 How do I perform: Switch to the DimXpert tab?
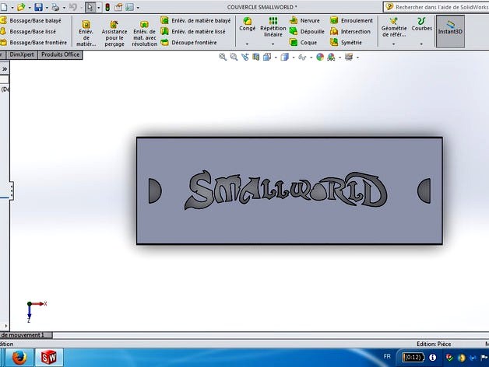coord(22,55)
